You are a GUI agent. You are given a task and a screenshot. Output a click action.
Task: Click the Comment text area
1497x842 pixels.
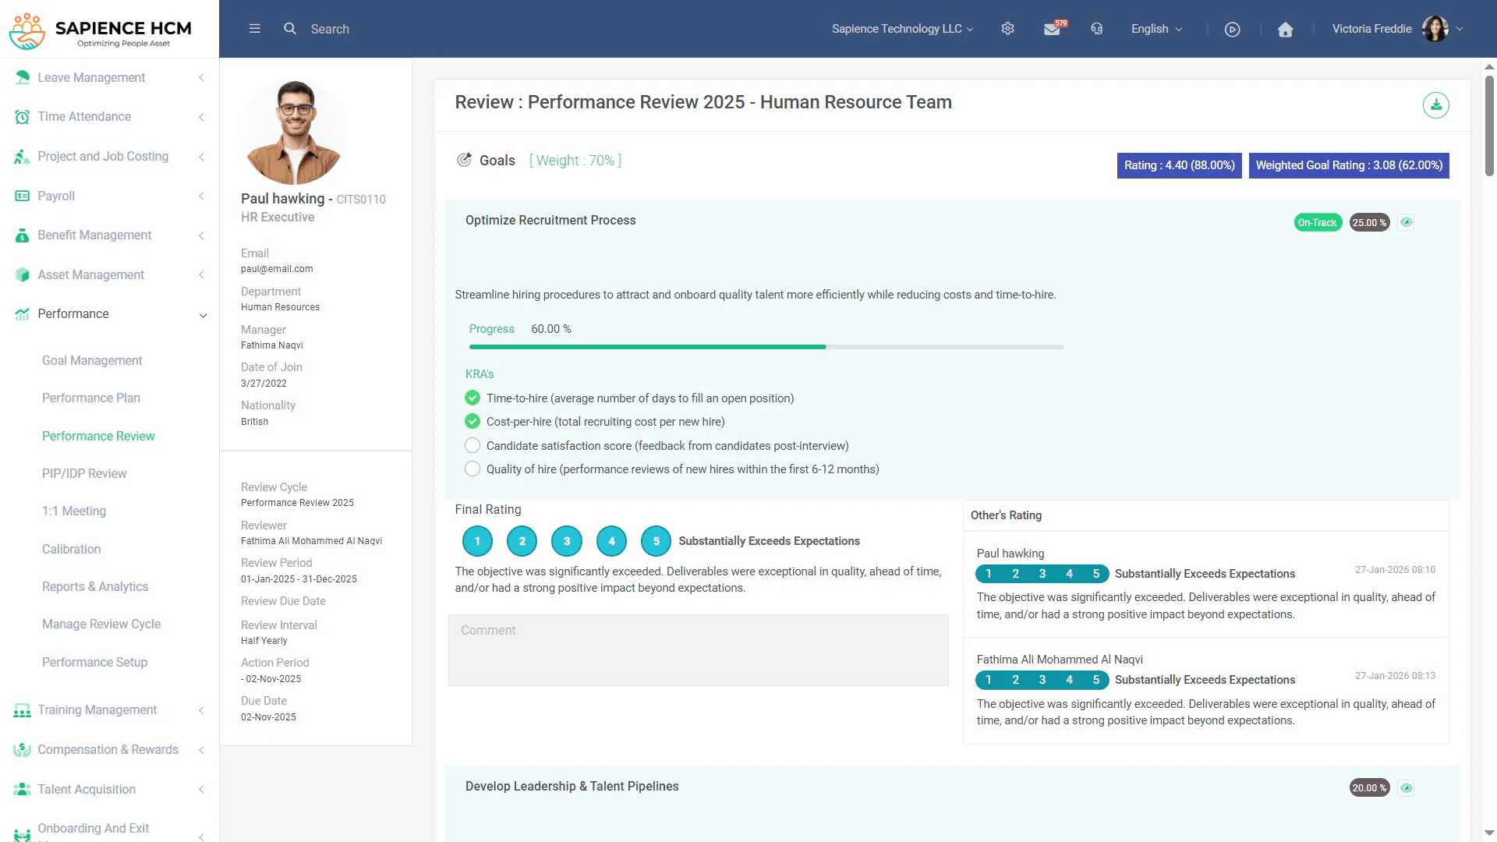[x=699, y=650]
